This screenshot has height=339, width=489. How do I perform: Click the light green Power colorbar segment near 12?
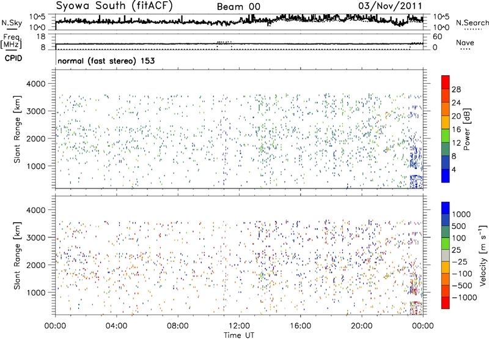(446, 136)
